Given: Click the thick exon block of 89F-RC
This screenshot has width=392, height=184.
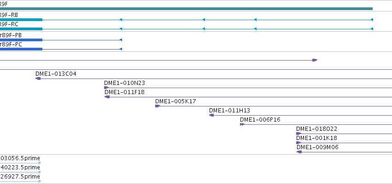Looking at the screenshot, I should (21, 29).
